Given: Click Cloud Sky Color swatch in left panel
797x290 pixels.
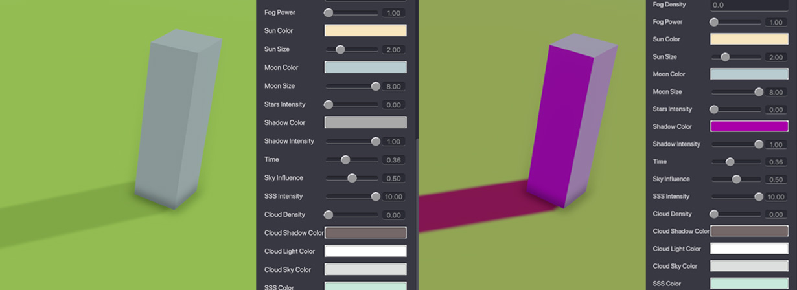Looking at the screenshot, I should click(x=365, y=269).
